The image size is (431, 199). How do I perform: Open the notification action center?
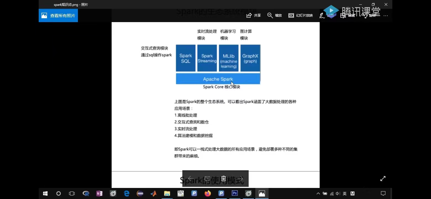click(x=383, y=193)
